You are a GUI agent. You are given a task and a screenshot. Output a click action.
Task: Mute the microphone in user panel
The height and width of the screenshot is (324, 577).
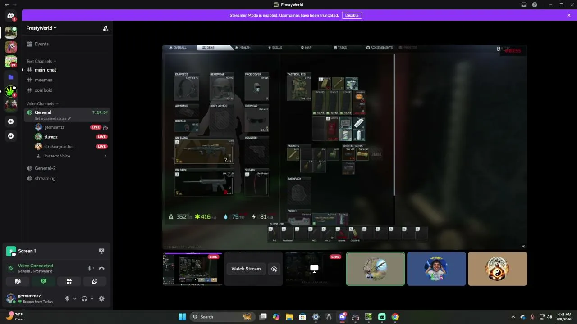67,298
